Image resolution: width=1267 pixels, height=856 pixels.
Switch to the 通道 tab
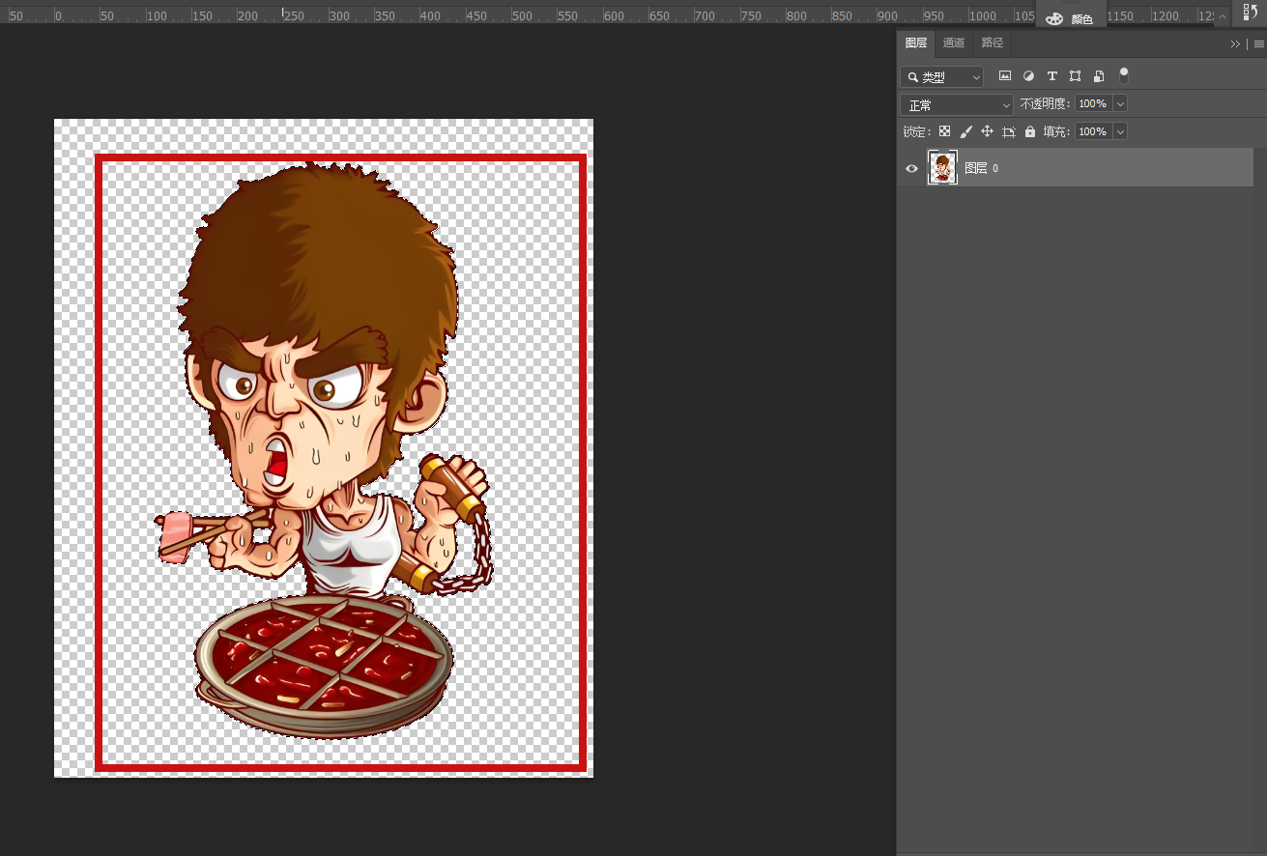point(953,43)
